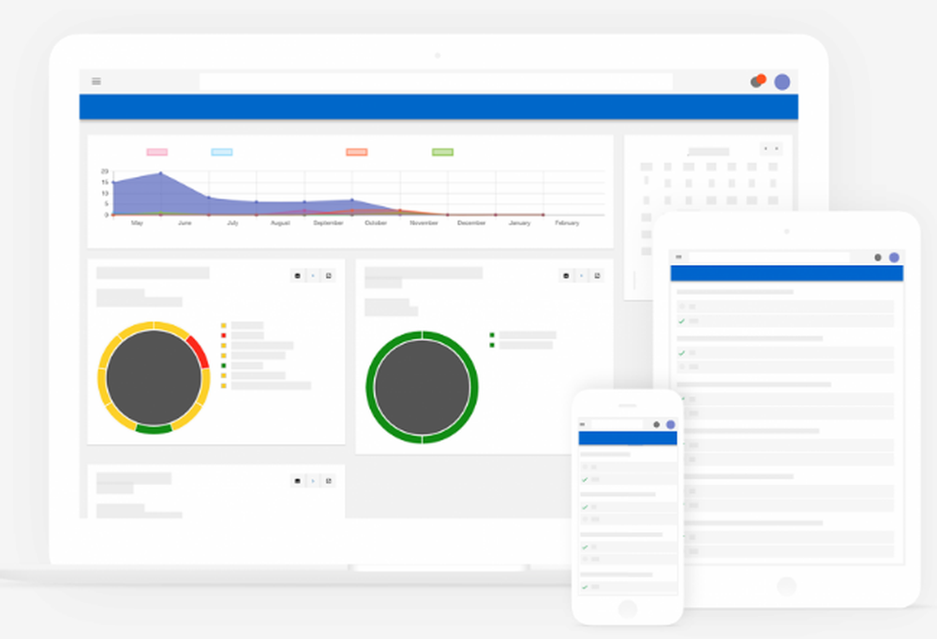
Task: Toggle the first green-checked row on the phone
Action: click(x=628, y=480)
